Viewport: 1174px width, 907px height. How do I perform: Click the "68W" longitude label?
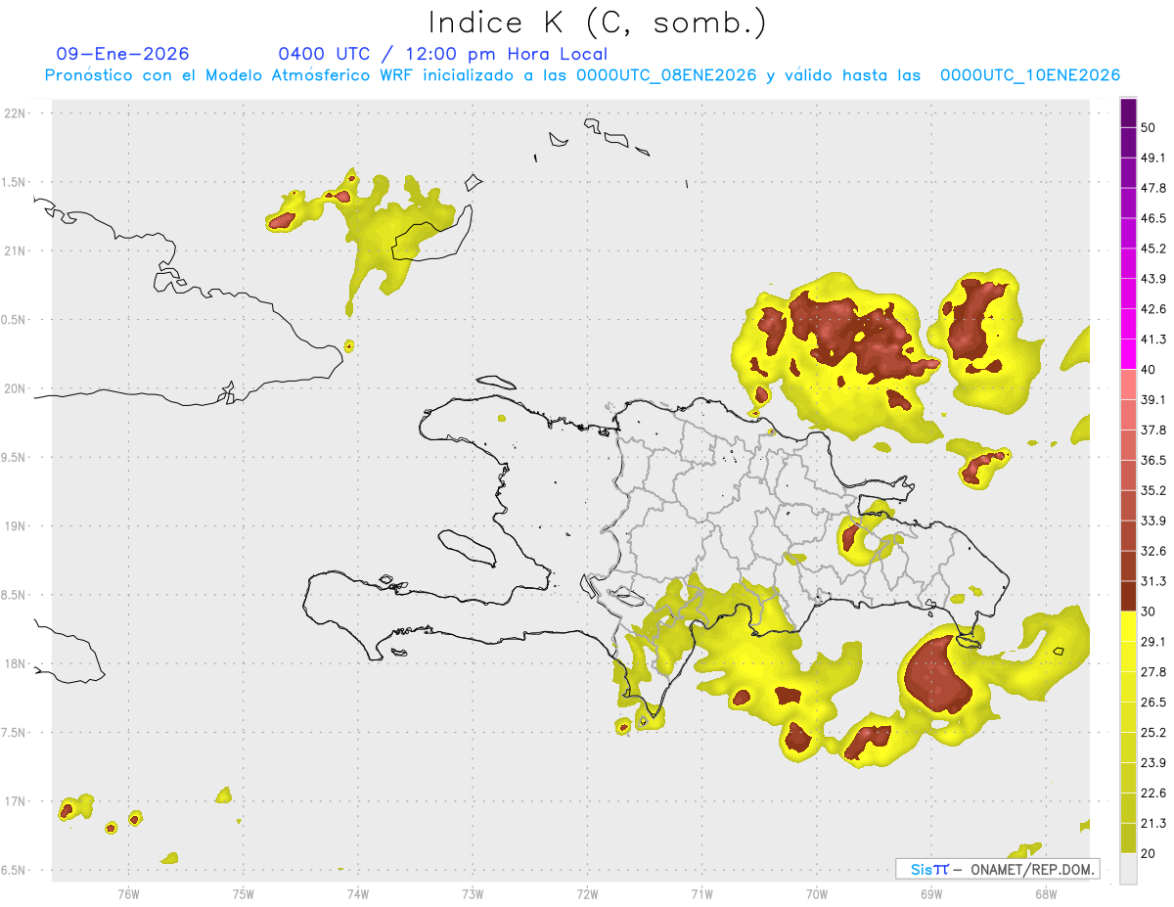[1046, 893]
